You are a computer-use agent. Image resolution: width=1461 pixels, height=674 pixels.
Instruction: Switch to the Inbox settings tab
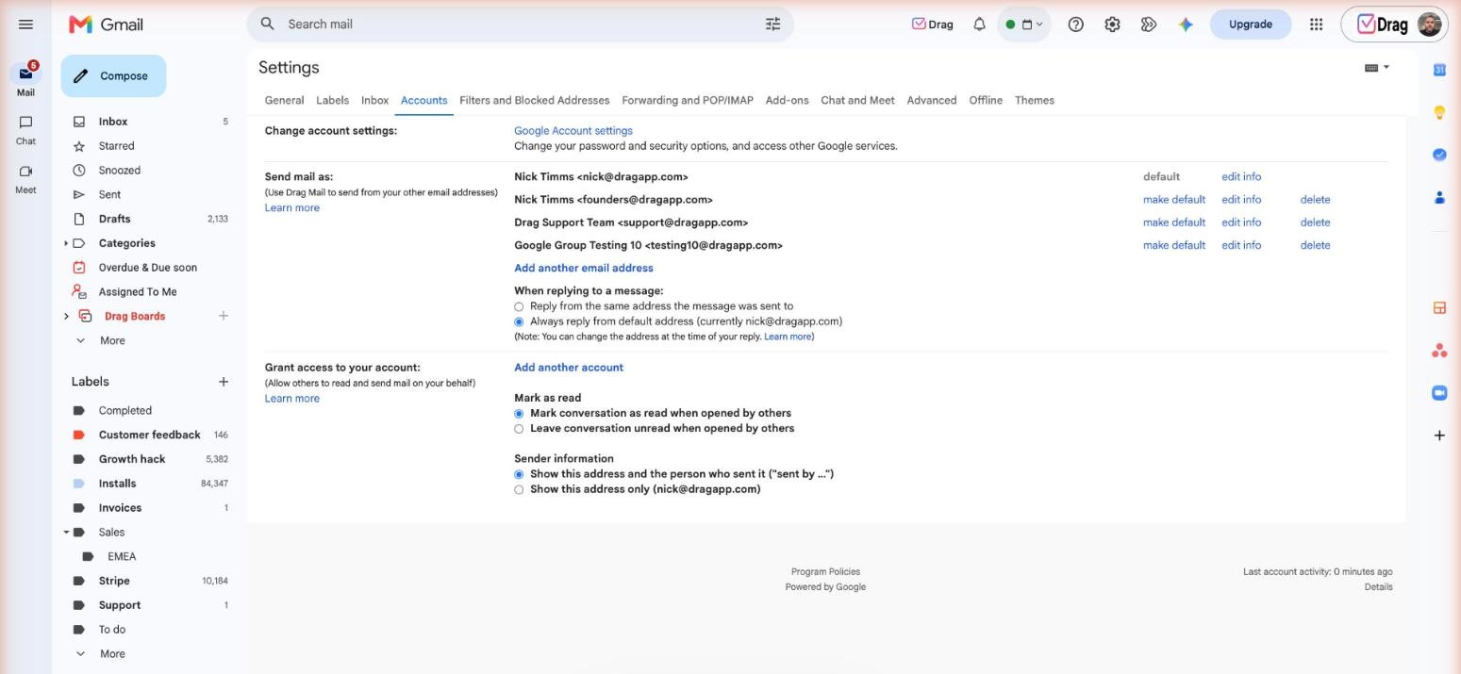374,100
